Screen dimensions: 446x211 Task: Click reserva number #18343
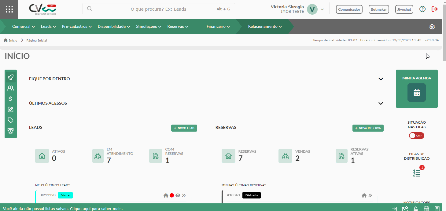pos(234,195)
